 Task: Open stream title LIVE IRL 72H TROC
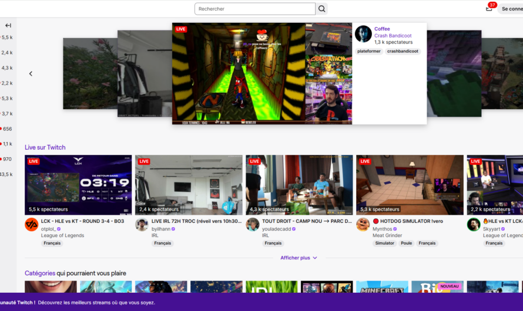click(196, 221)
